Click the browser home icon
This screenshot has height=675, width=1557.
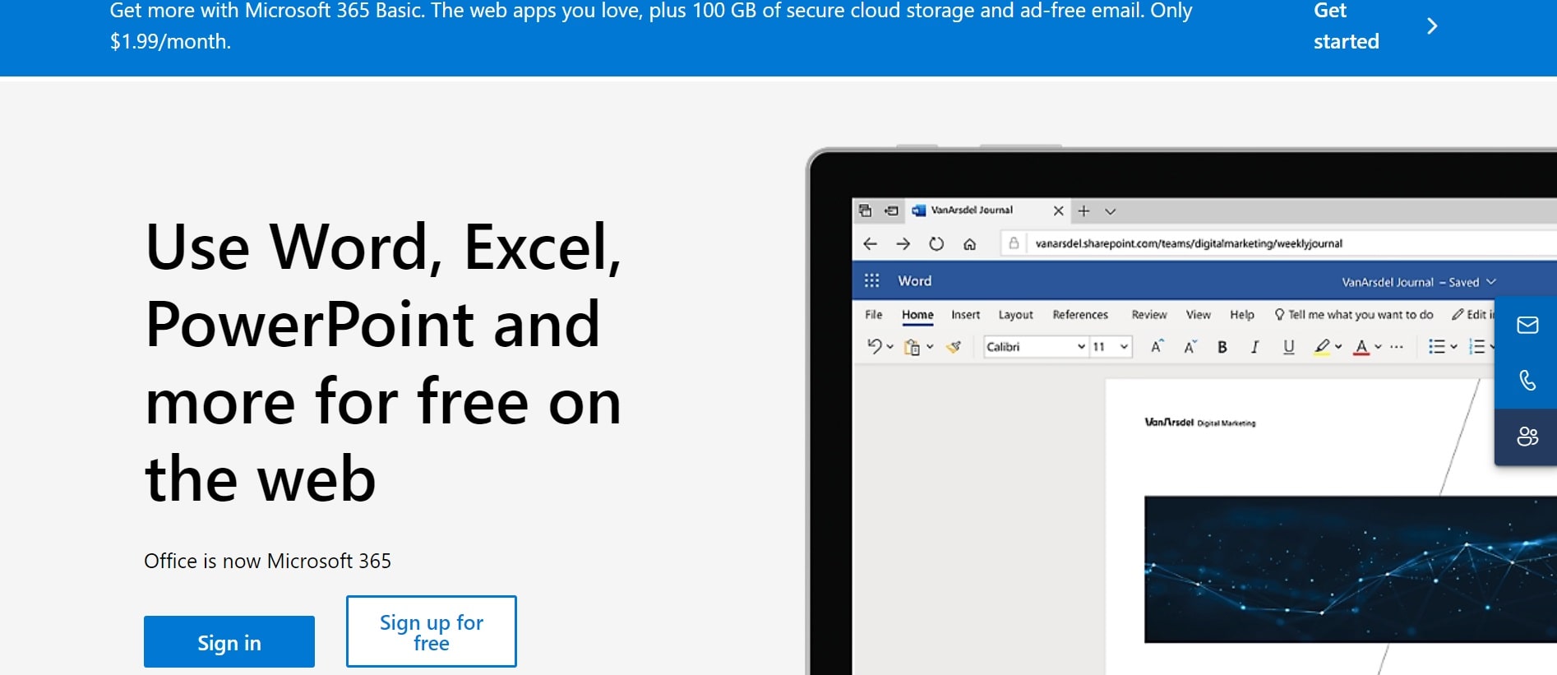click(970, 244)
